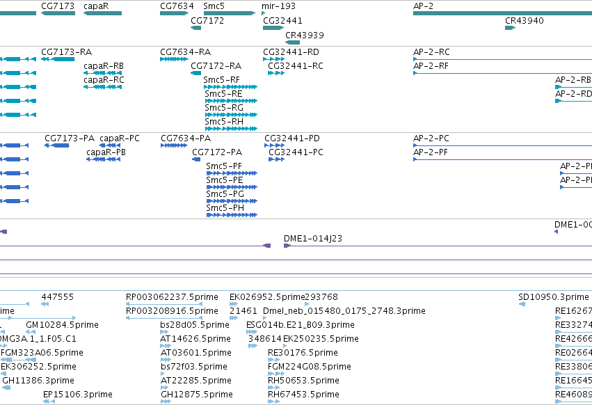Viewport: 592px width, 405px height.
Task: Select protein CG7172-PA
Action: 217,152
